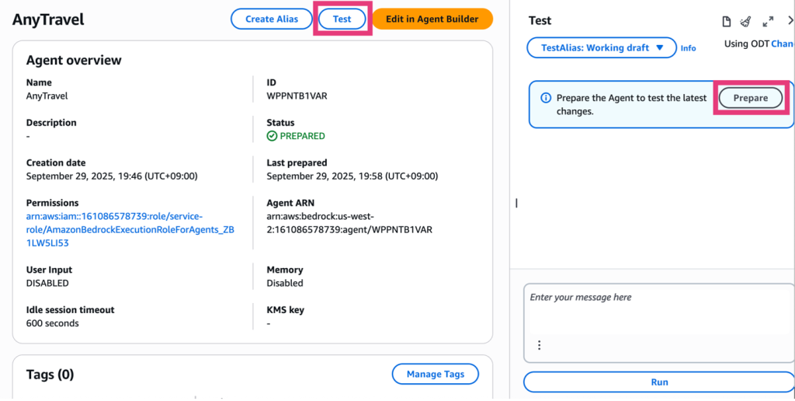Open the TestAlias: Working draft dropdown

(x=602, y=47)
